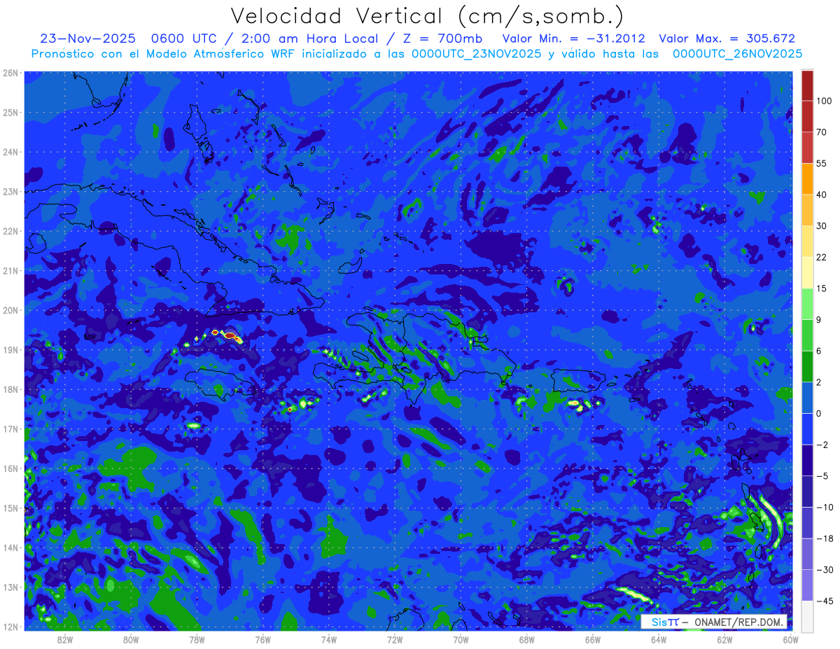This screenshot has width=840, height=649.
Task: Pick the yellow swatch between 22 and 30
Action: tap(807, 242)
